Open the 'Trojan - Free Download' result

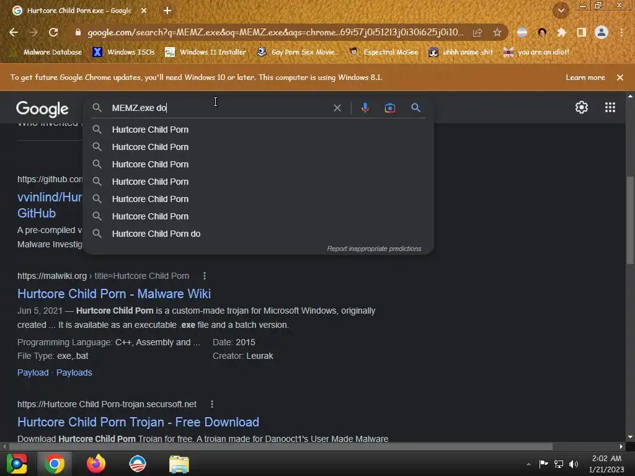(x=138, y=421)
